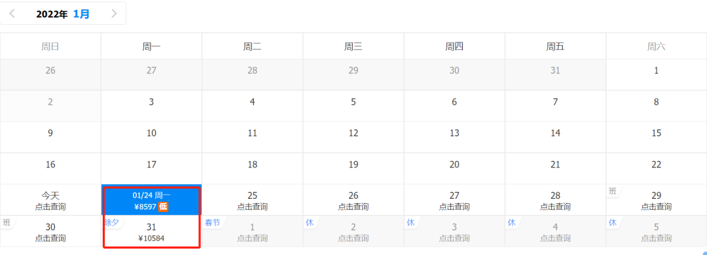
Task: Select January 21 in the calendar
Action: (x=556, y=165)
